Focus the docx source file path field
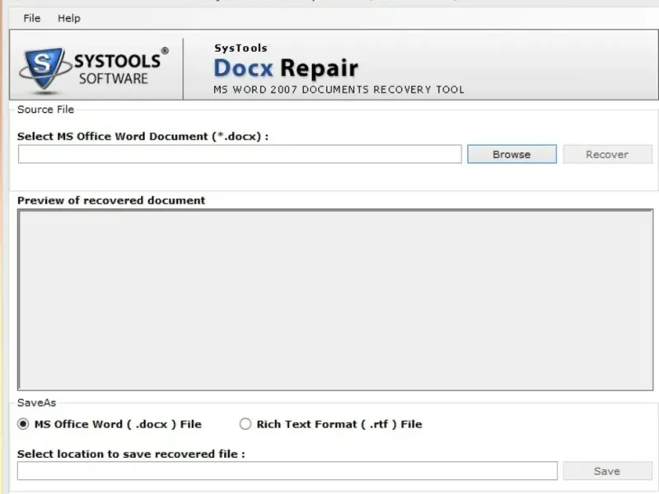 [240, 154]
